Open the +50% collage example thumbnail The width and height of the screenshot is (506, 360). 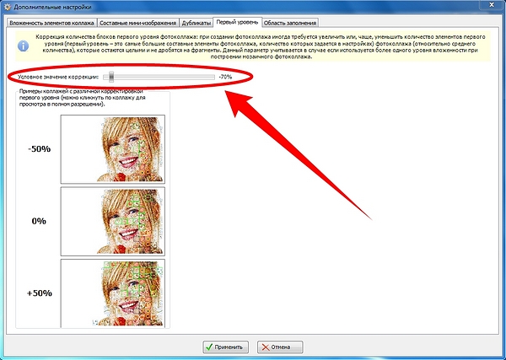tap(112, 293)
